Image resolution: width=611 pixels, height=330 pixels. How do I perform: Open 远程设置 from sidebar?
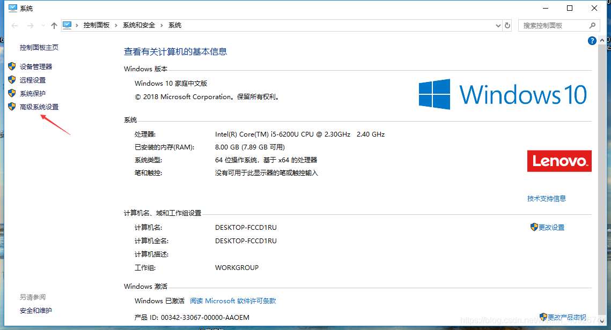point(33,80)
